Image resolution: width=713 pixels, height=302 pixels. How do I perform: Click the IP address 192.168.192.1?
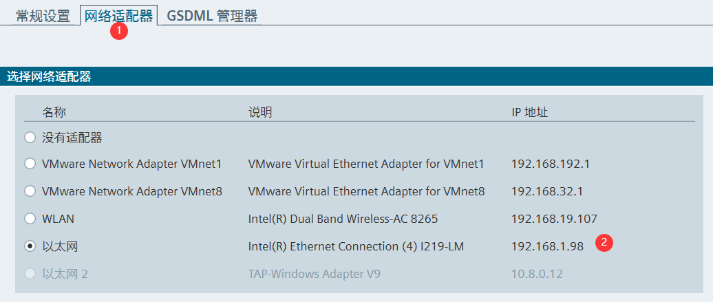(551, 164)
